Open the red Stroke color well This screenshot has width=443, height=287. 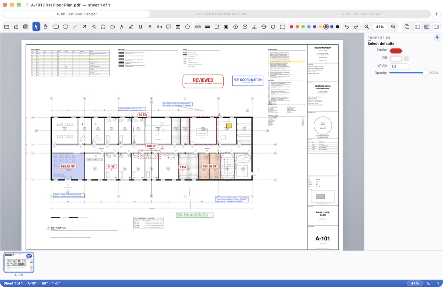(396, 51)
